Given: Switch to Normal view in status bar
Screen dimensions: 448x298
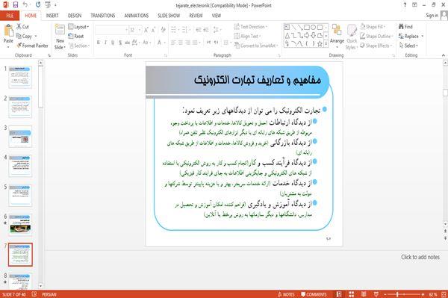Looking at the screenshot, I should [339, 294].
